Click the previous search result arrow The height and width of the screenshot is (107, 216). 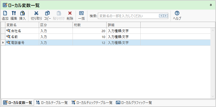(x=161, y=16)
